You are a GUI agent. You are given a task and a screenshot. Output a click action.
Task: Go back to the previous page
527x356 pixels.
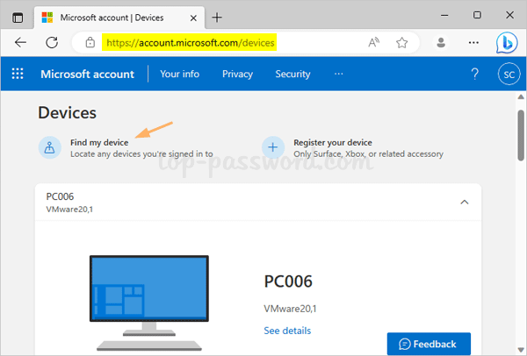[x=21, y=43]
